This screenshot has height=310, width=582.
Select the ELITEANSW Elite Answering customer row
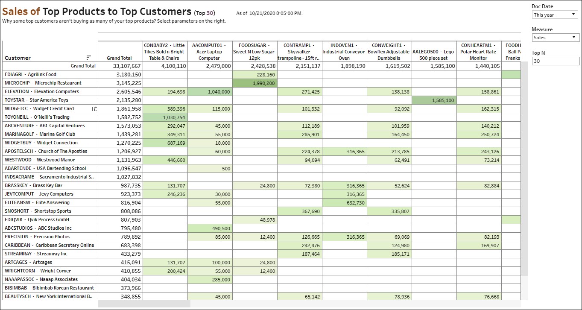coord(37,202)
